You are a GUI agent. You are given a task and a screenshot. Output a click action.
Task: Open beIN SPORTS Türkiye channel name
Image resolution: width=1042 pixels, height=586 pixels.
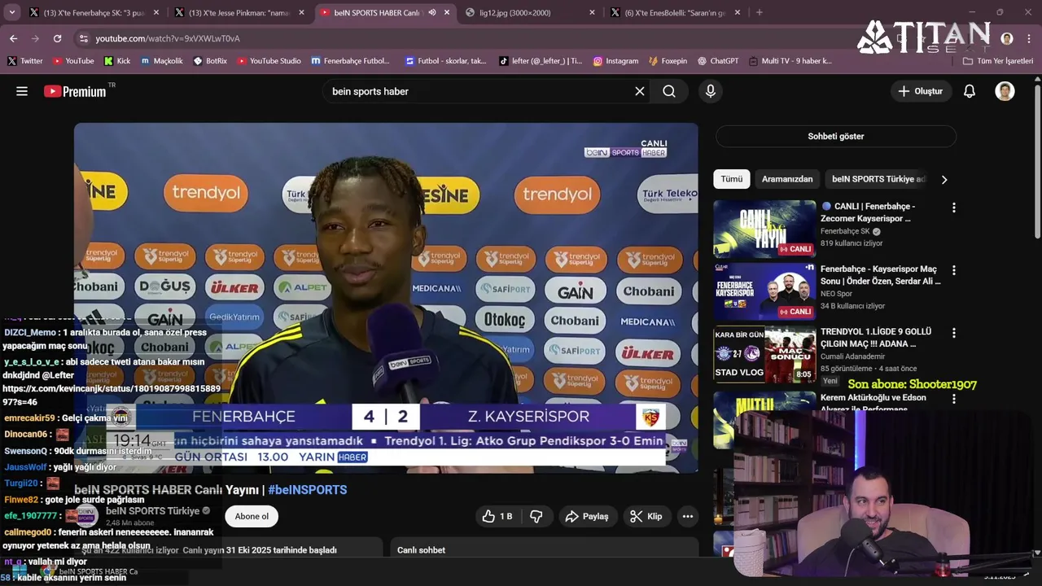(153, 511)
